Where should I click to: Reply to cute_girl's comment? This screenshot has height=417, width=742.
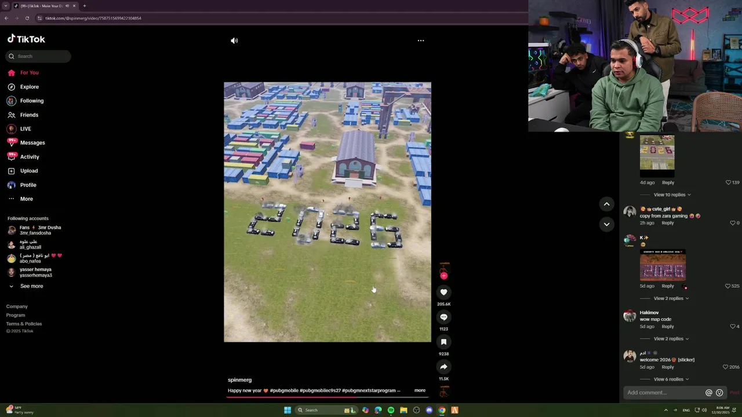point(668,223)
